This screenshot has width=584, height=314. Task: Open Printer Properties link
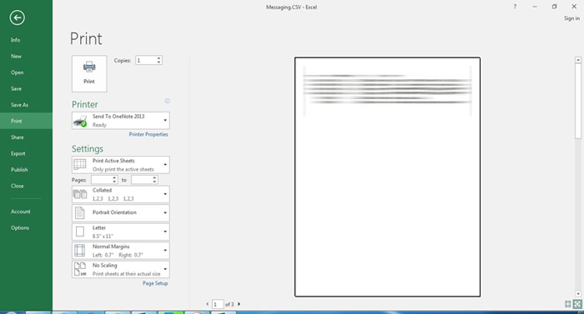[149, 134]
